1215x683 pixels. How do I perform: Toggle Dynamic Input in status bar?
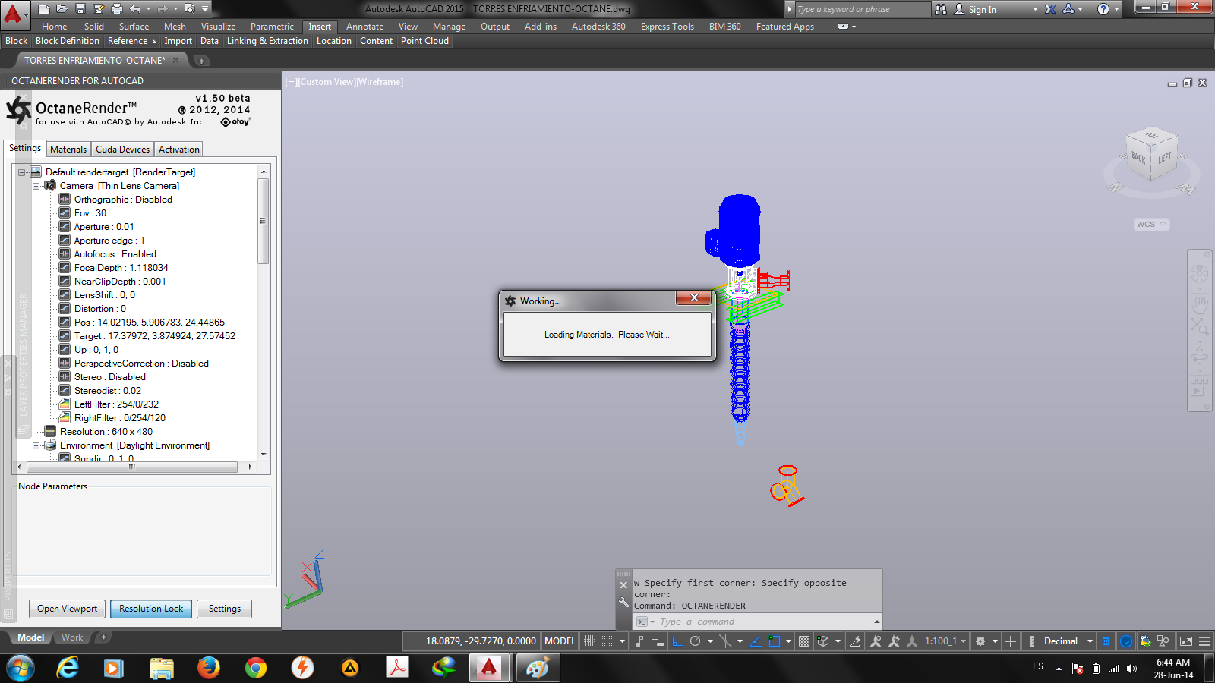click(658, 641)
